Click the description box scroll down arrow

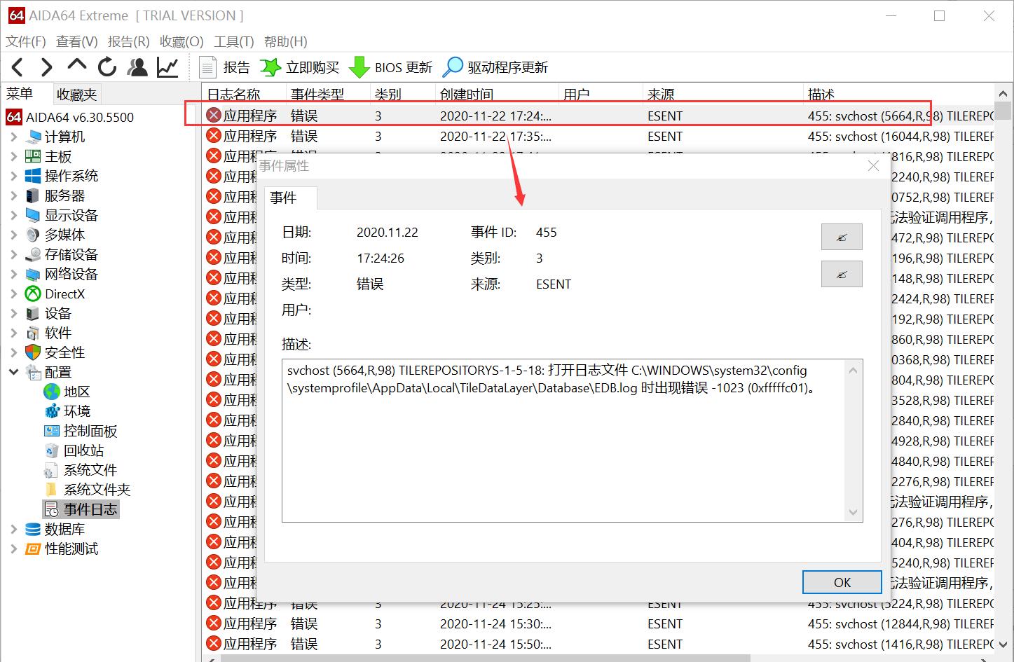coord(853,512)
